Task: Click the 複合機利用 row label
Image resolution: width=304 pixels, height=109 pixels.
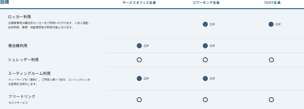Action: click(18, 46)
